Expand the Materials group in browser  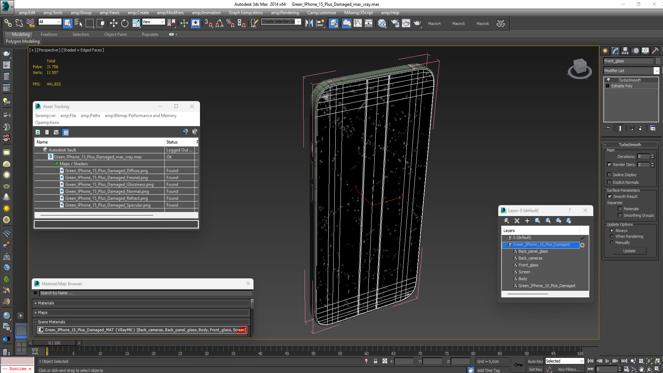click(x=142, y=303)
